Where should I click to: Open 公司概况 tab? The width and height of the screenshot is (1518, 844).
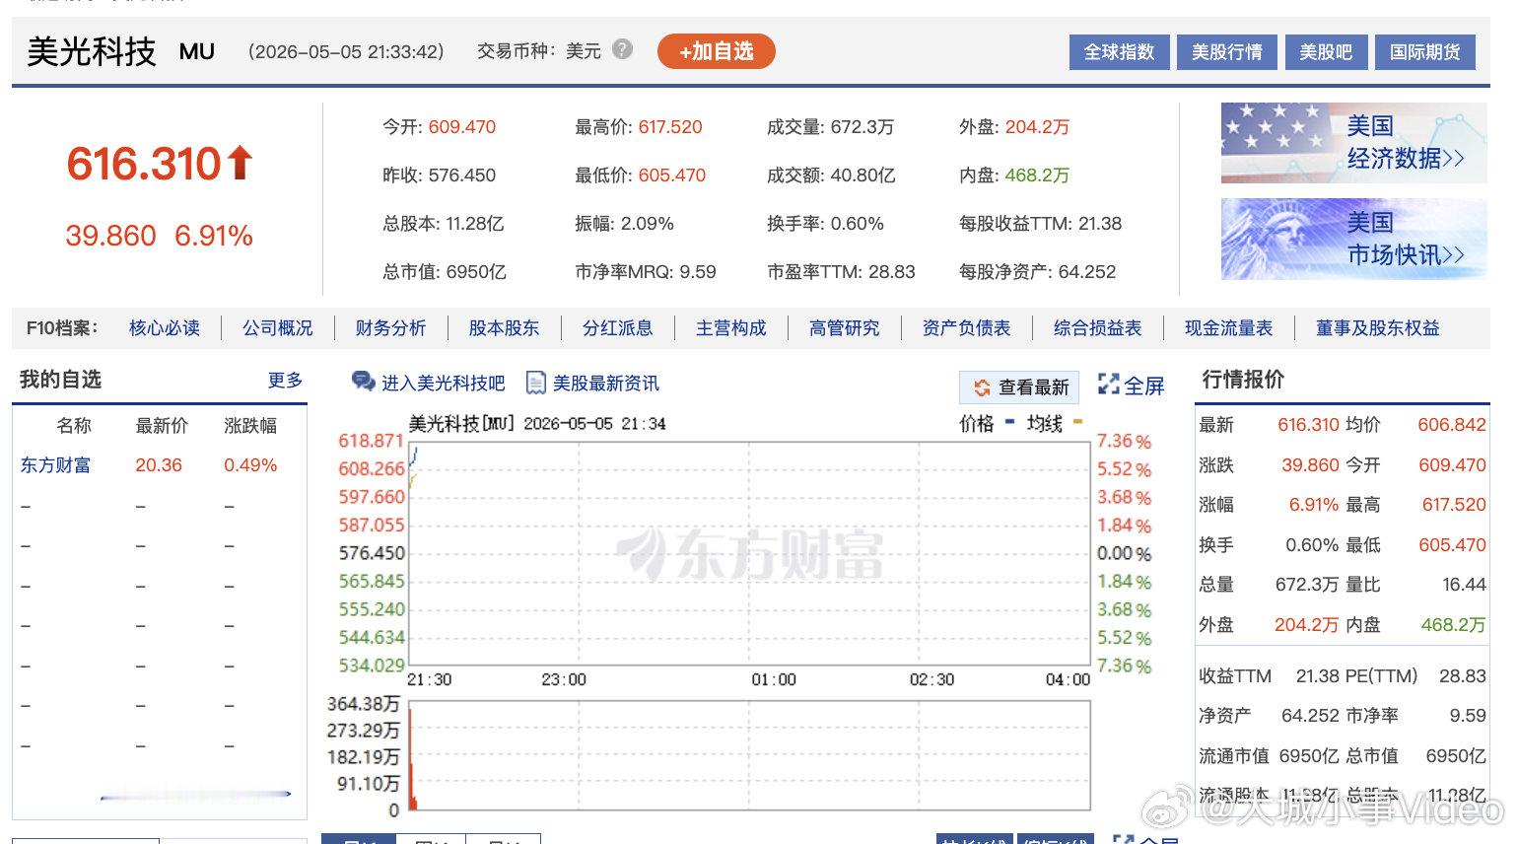coord(278,328)
